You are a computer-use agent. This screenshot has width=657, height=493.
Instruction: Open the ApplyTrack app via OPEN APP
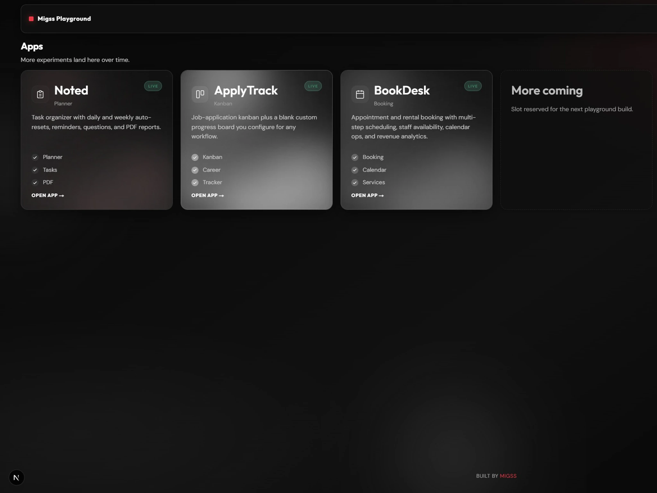(208, 195)
